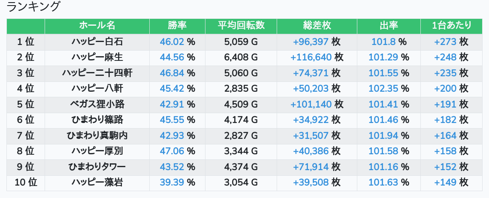Select ハッピー藻岩 in tenth place
The height and width of the screenshot is (198, 489).
[x=97, y=183]
